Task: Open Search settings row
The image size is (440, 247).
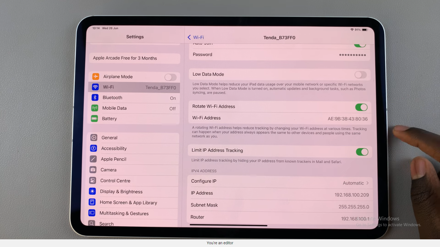Action: click(131, 223)
